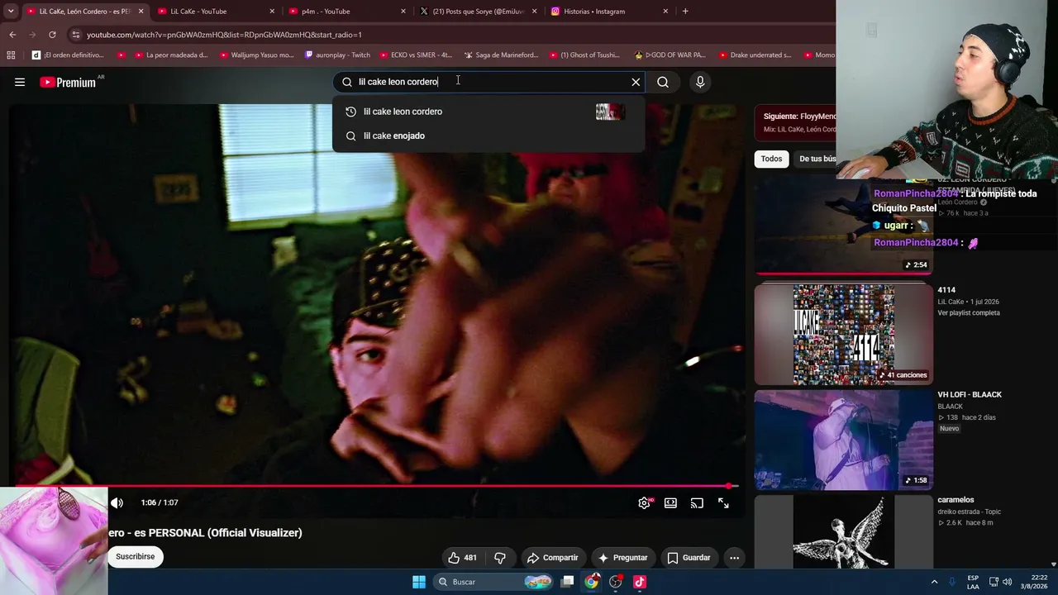Screen dimensions: 1058x595
Task: Play the VH LOFI - BLAACK thumbnail
Action: click(x=843, y=440)
